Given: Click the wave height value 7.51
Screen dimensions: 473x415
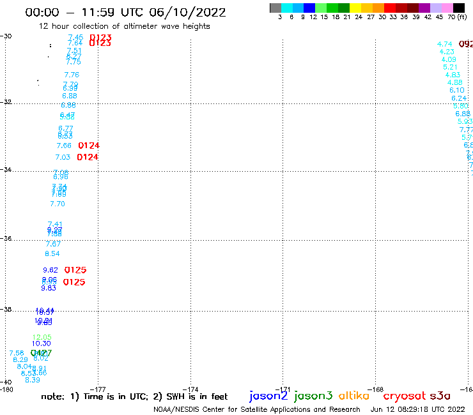Looking at the screenshot, I should pyautogui.click(x=74, y=50).
